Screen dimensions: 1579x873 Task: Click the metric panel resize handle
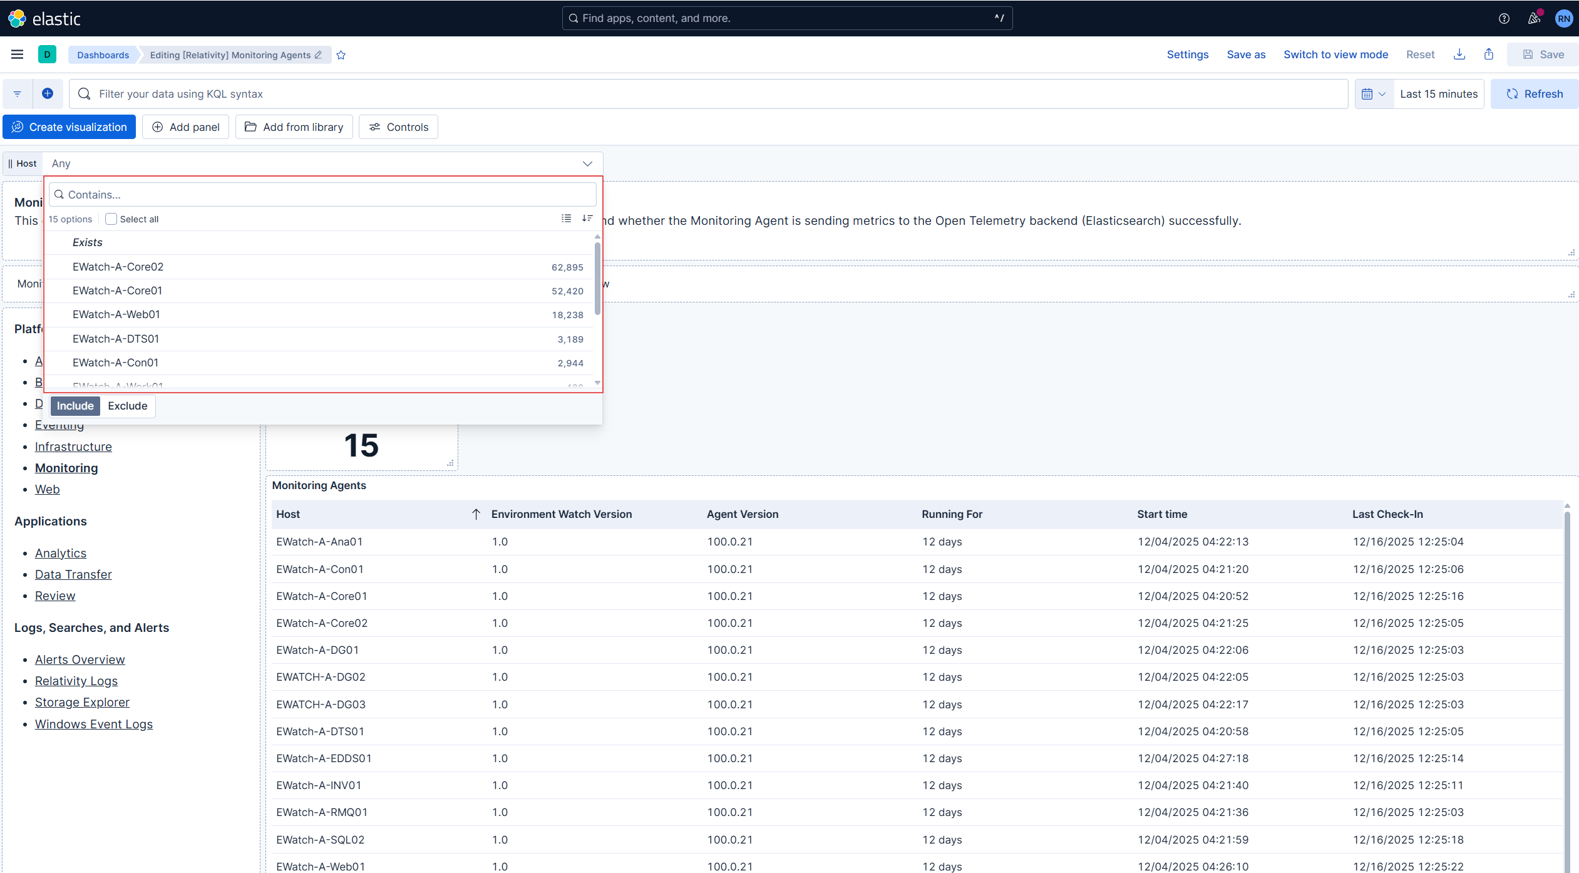[x=450, y=463]
